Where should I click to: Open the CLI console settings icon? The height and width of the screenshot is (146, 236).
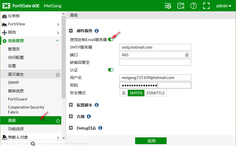pyautogui.click(x=168, y=6)
